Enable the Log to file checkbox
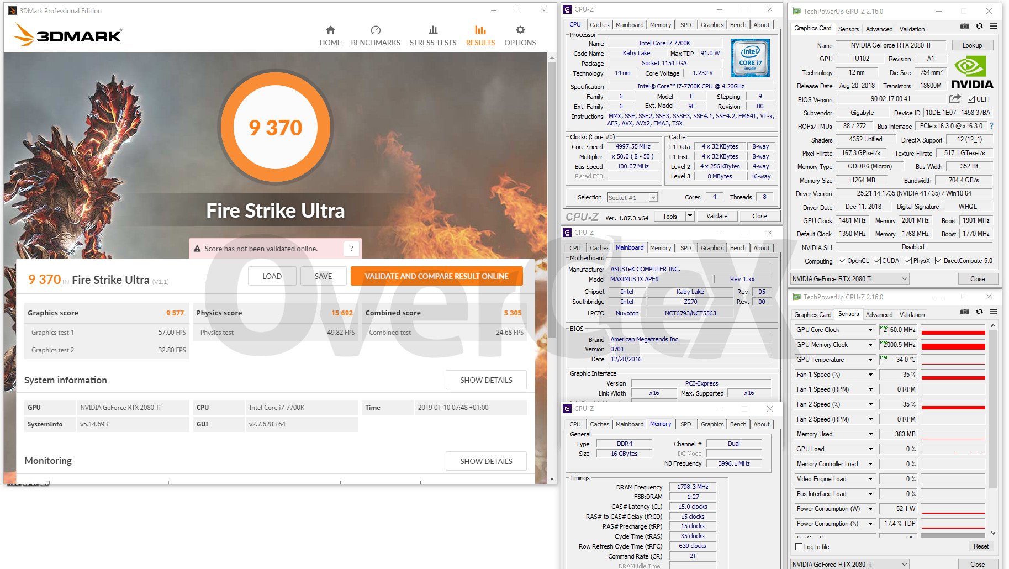 pyautogui.click(x=799, y=547)
